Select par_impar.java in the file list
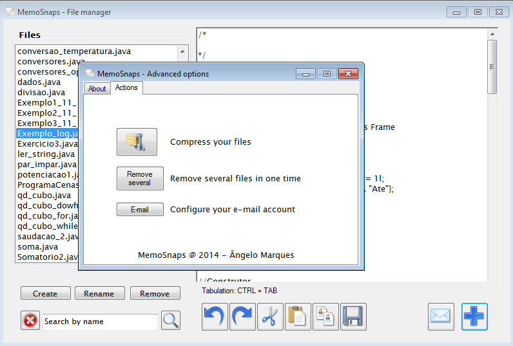 [x=47, y=165]
